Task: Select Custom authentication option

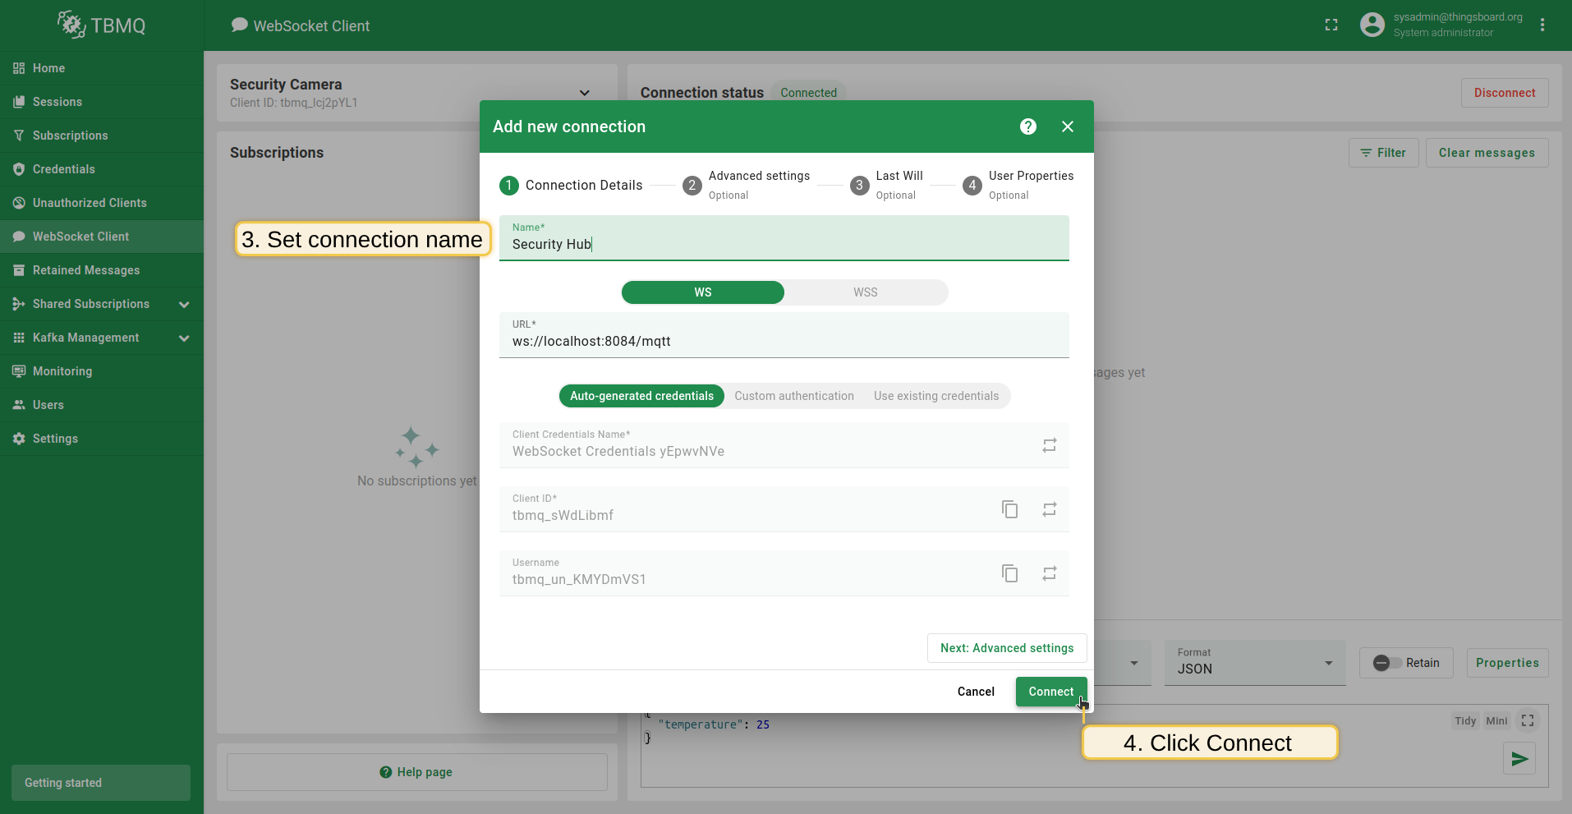Action: tap(793, 396)
